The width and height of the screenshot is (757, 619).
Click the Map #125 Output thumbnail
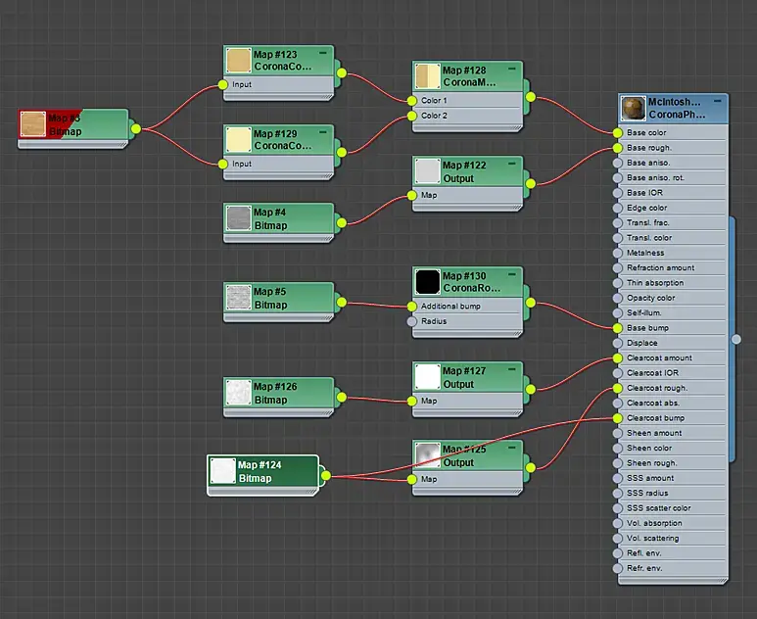[x=427, y=455]
